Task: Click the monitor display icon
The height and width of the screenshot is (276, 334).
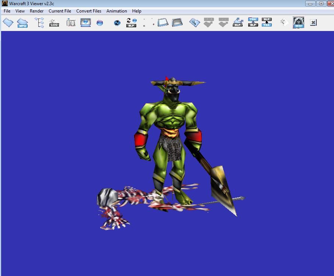Action: pos(86,23)
